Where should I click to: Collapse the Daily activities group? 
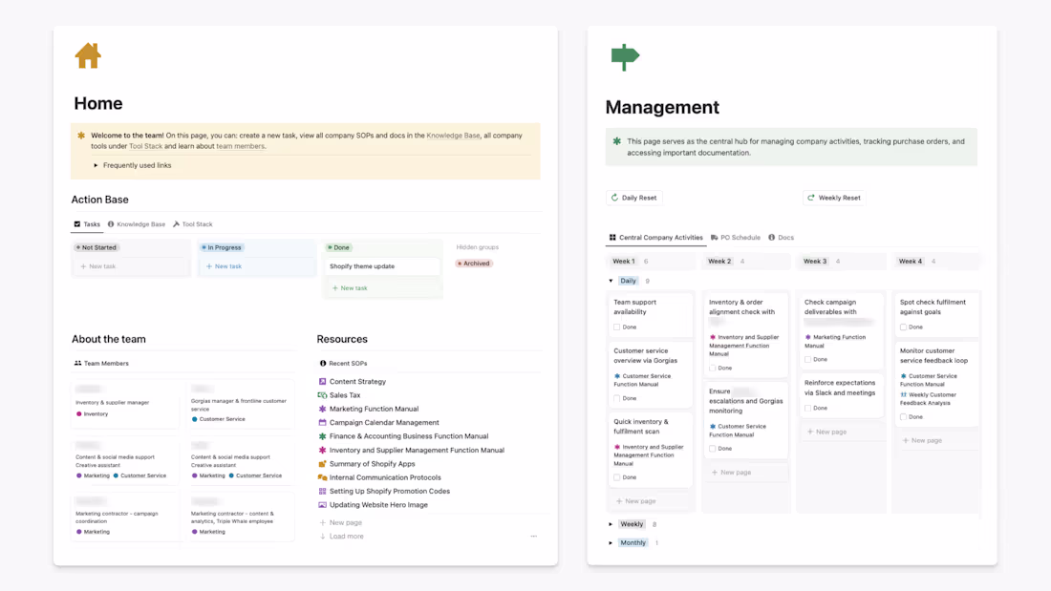pyautogui.click(x=611, y=281)
